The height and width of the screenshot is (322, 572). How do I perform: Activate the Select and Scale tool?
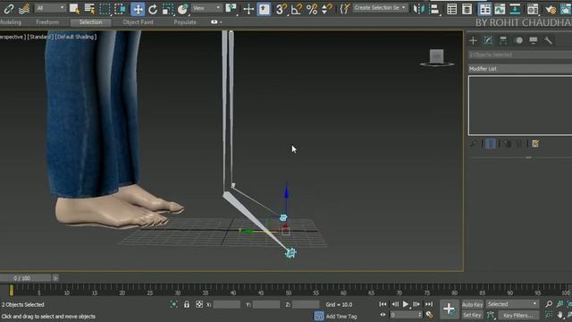click(x=168, y=9)
